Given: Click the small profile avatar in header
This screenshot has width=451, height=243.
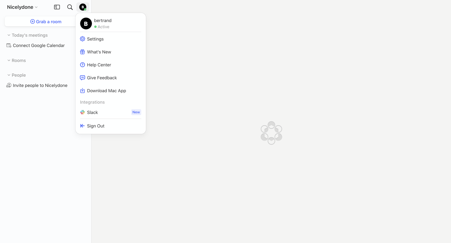Looking at the screenshot, I should click(83, 7).
